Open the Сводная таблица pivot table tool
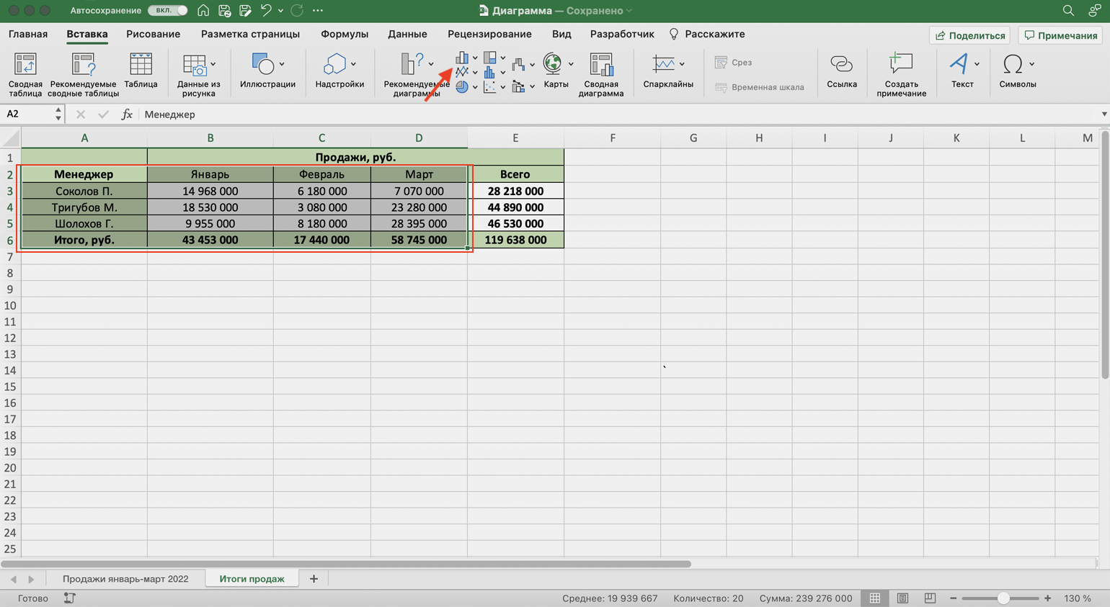 (x=25, y=73)
